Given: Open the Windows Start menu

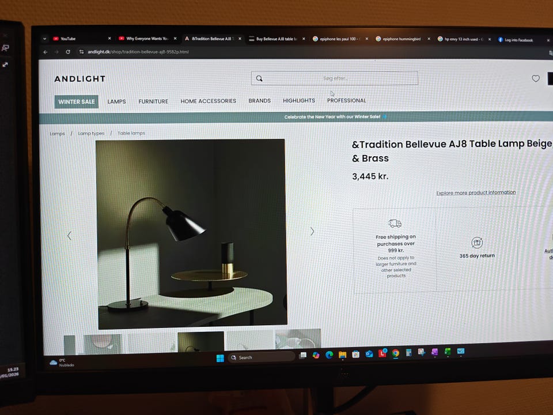Looking at the screenshot, I should pos(220,358).
